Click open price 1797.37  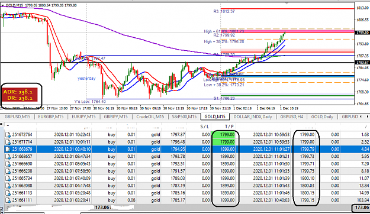[x=178, y=135]
